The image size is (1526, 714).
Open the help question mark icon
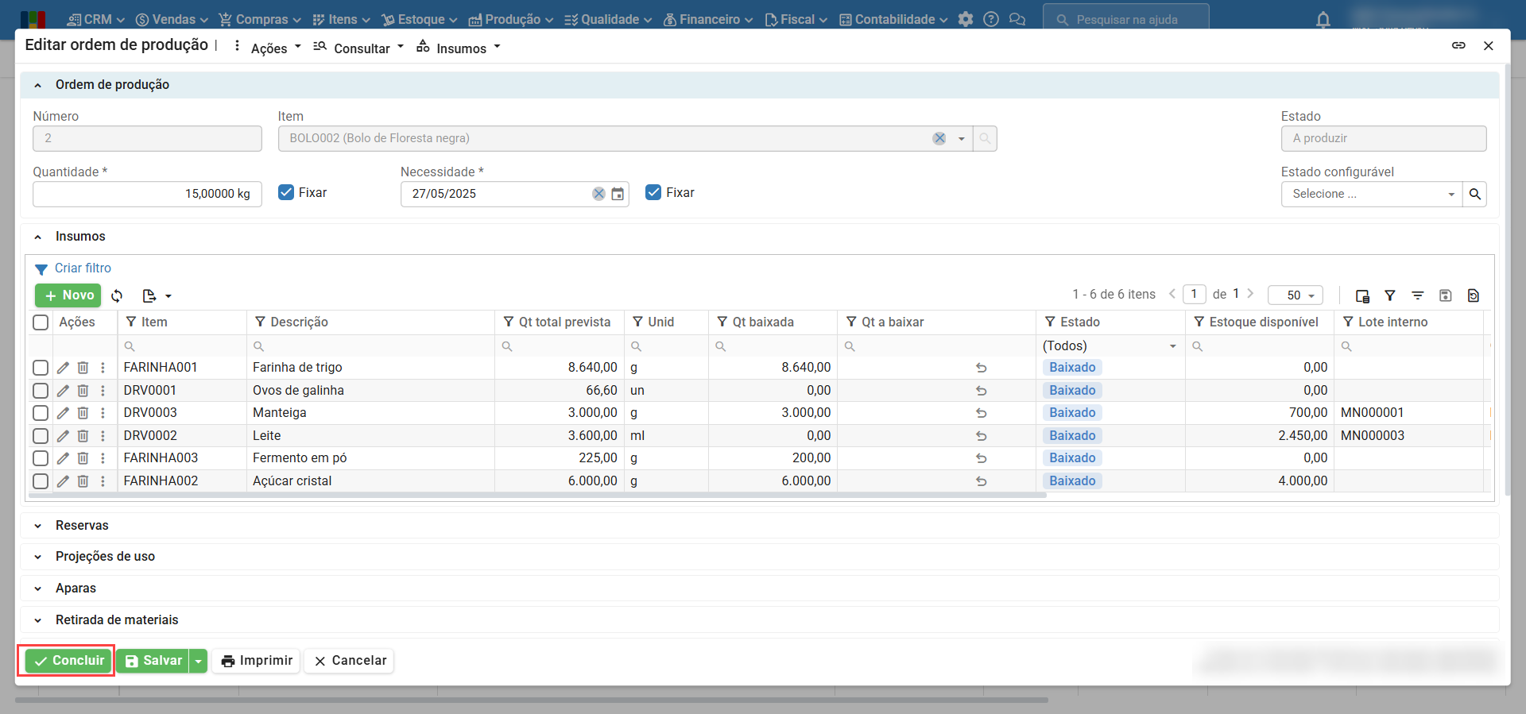click(991, 19)
